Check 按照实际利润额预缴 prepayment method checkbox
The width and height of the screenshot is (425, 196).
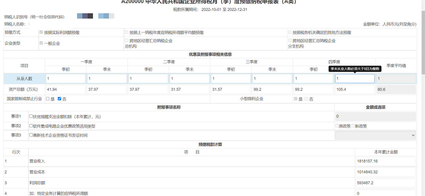41,32
